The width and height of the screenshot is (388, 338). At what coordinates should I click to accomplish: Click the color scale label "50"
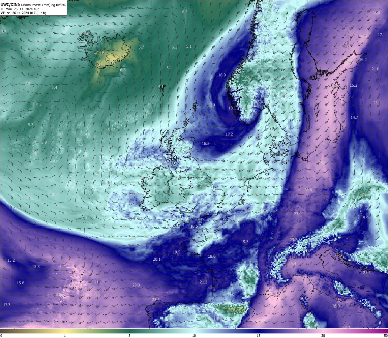[386, 336]
